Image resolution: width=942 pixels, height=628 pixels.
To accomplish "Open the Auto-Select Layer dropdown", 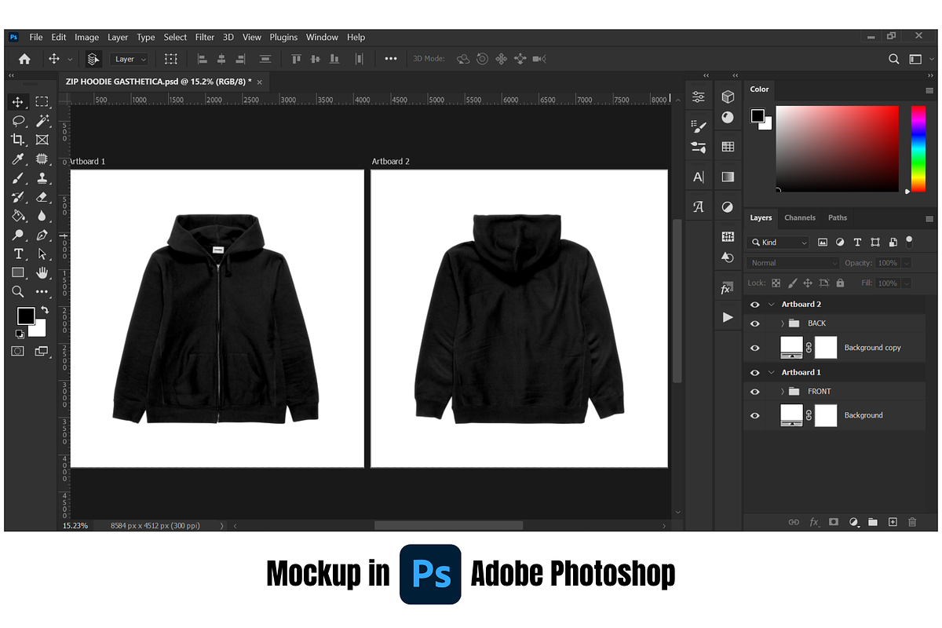I will pos(130,59).
